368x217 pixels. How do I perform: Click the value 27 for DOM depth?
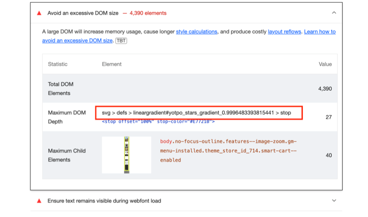(x=329, y=117)
